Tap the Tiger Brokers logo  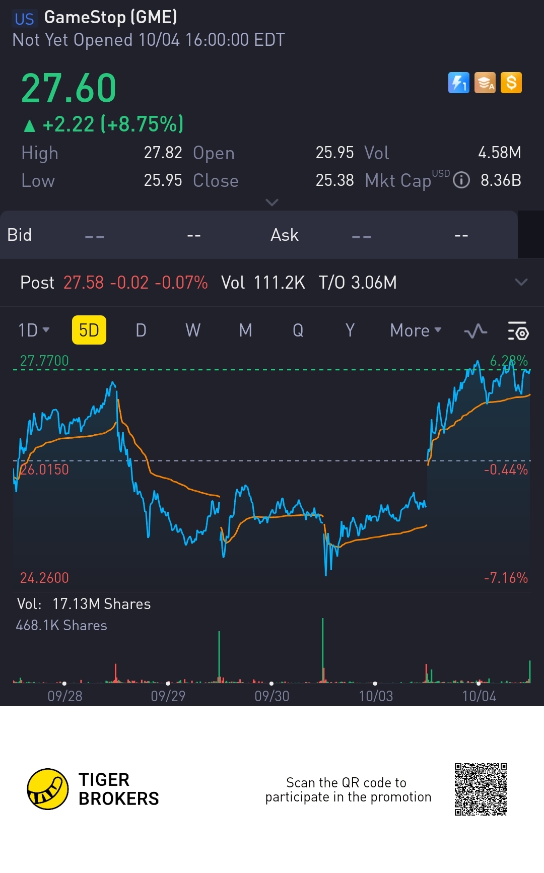pyautogui.click(x=48, y=789)
